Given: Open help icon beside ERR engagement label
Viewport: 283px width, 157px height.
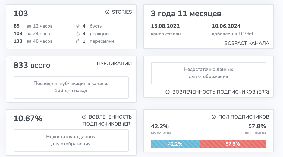Looking at the screenshot, I should pos(168,92).
